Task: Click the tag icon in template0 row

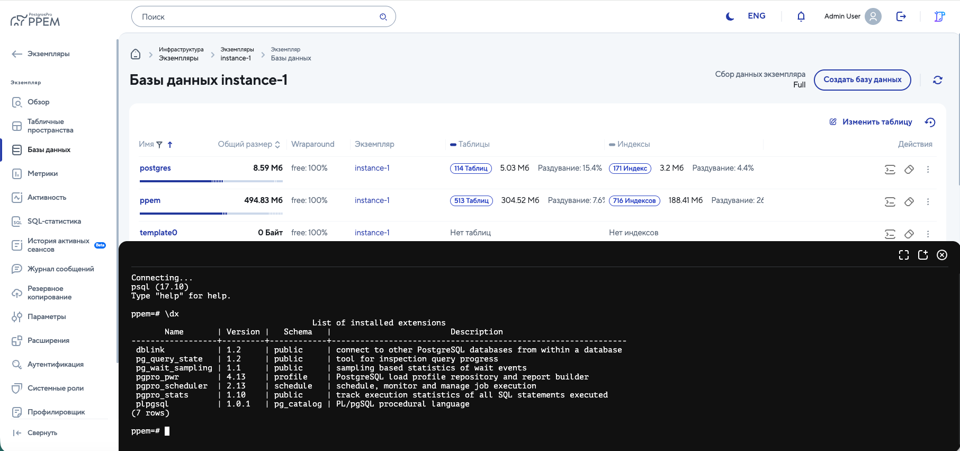Action: click(909, 234)
